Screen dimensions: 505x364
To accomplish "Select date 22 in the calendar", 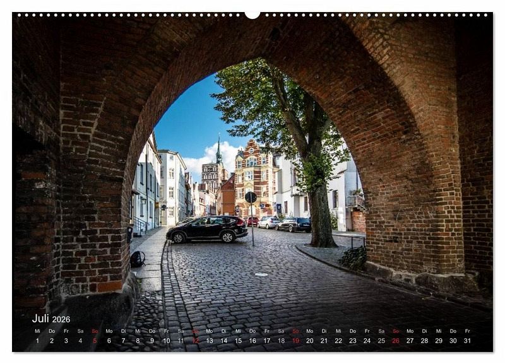I will point(338,341).
